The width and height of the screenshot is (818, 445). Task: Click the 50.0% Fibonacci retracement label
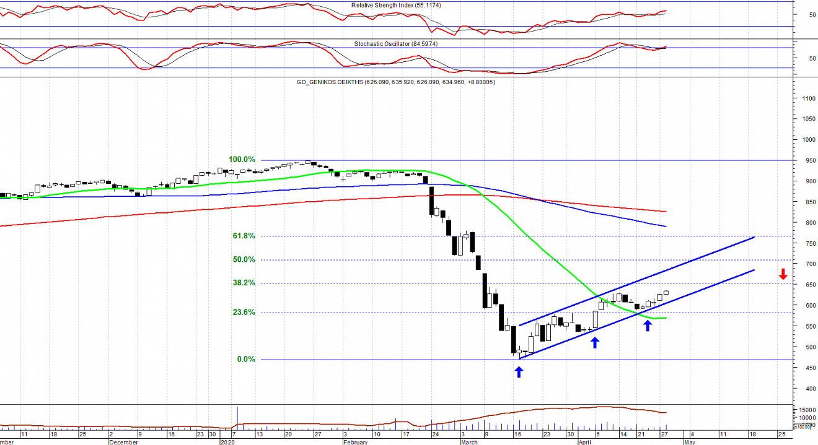(x=244, y=259)
